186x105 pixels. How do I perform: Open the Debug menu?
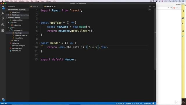pos(37,1)
